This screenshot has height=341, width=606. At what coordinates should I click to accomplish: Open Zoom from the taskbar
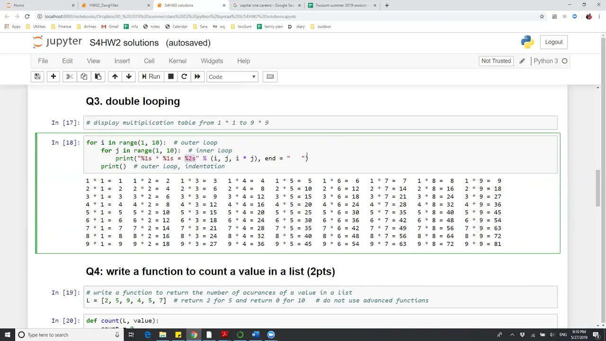[271, 335]
